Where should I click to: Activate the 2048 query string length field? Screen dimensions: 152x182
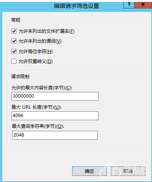coord(55,135)
